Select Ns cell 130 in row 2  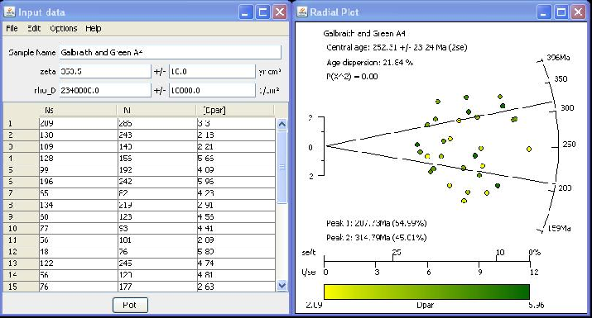[x=78, y=135]
